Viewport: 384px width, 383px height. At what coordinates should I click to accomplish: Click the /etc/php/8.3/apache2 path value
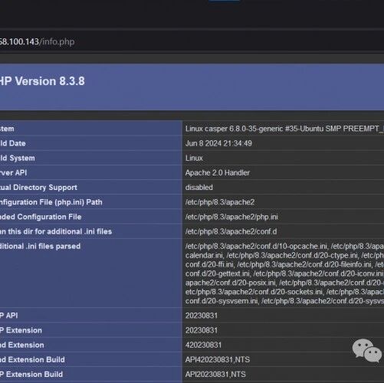pyautogui.click(x=220, y=202)
